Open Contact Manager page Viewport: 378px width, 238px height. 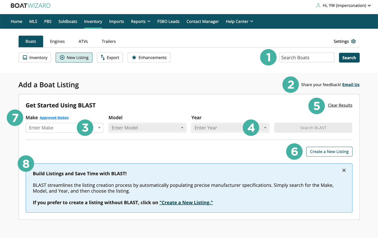click(203, 21)
